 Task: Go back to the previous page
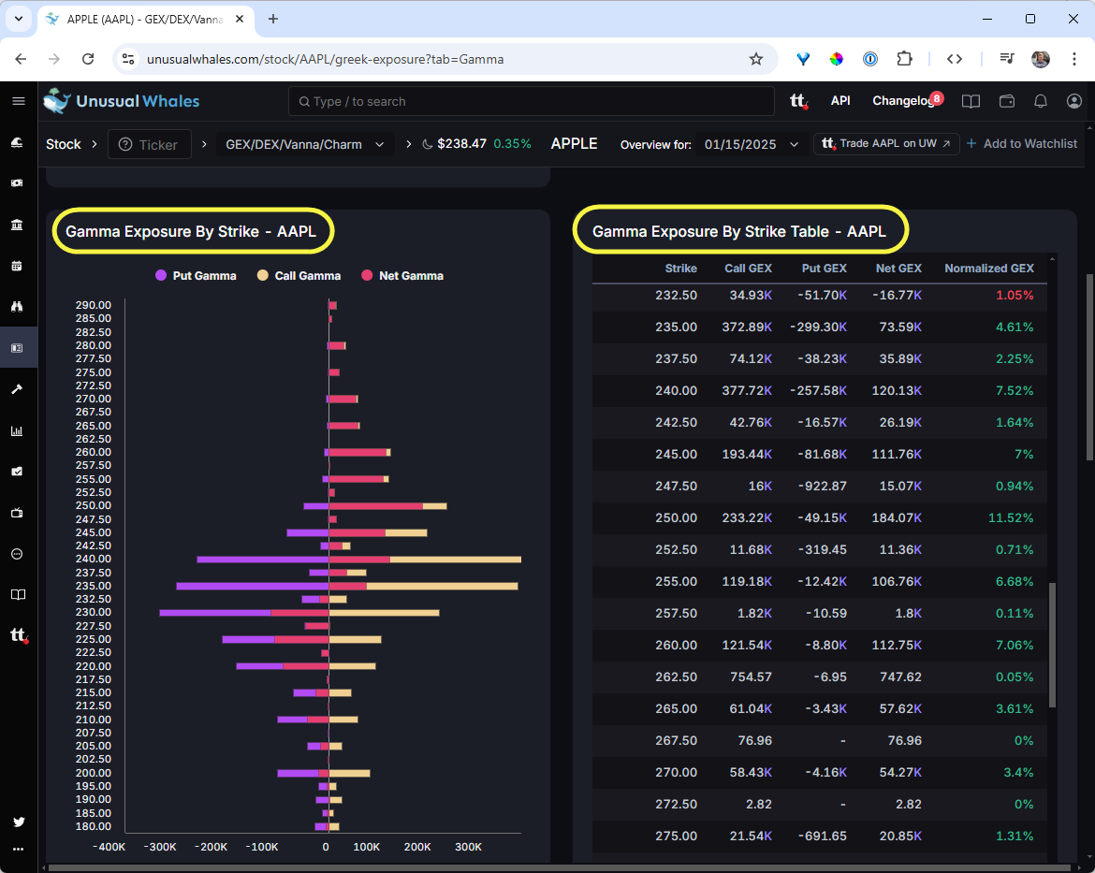point(21,59)
